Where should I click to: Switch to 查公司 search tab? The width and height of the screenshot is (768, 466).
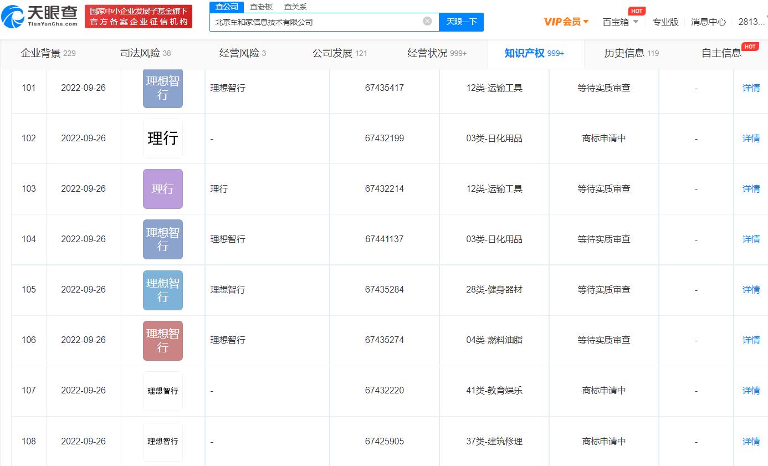coord(227,7)
